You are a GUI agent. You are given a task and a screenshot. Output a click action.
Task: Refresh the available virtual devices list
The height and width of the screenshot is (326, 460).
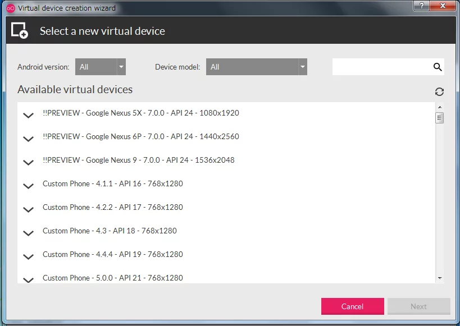(x=439, y=91)
